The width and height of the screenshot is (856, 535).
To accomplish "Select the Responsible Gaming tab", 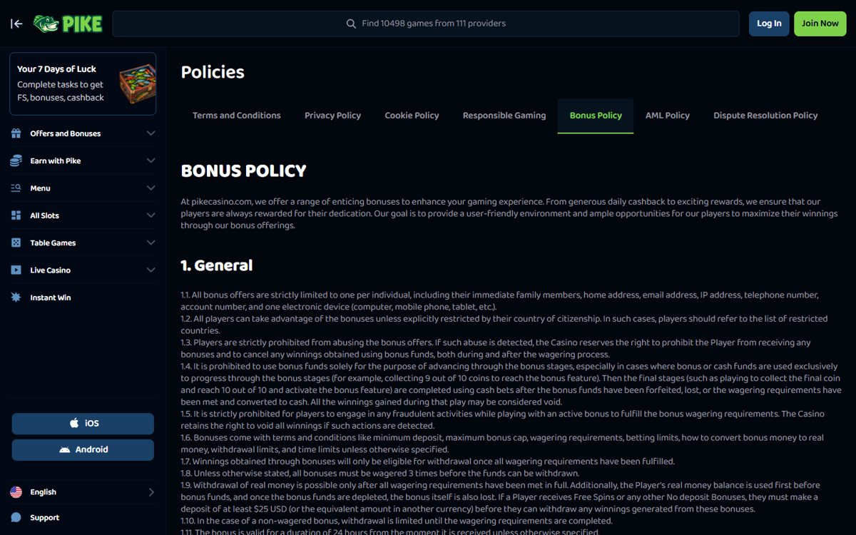I will (x=504, y=116).
